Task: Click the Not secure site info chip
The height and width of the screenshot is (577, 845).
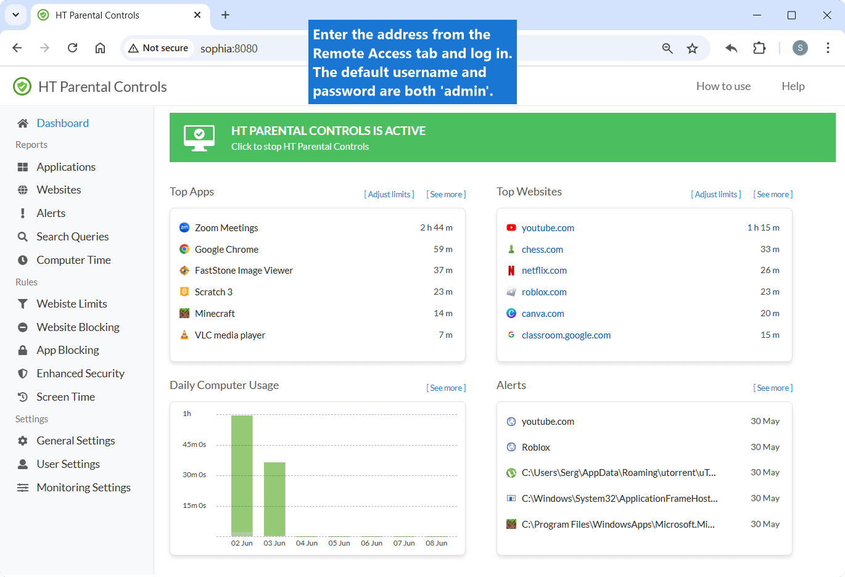Action: pyautogui.click(x=159, y=48)
